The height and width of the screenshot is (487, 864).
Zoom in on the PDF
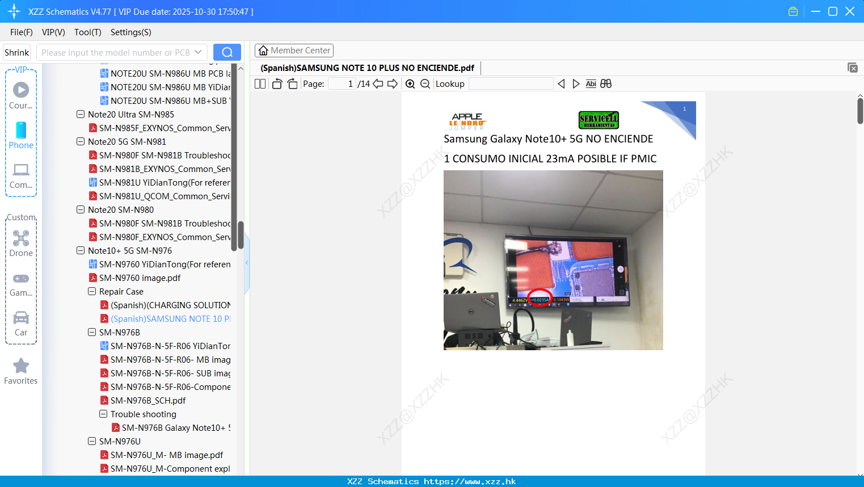pyautogui.click(x=410, y=83)
